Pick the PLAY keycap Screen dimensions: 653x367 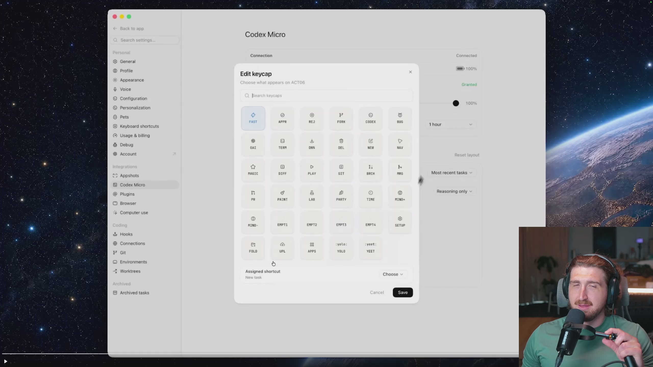[312, 170]
